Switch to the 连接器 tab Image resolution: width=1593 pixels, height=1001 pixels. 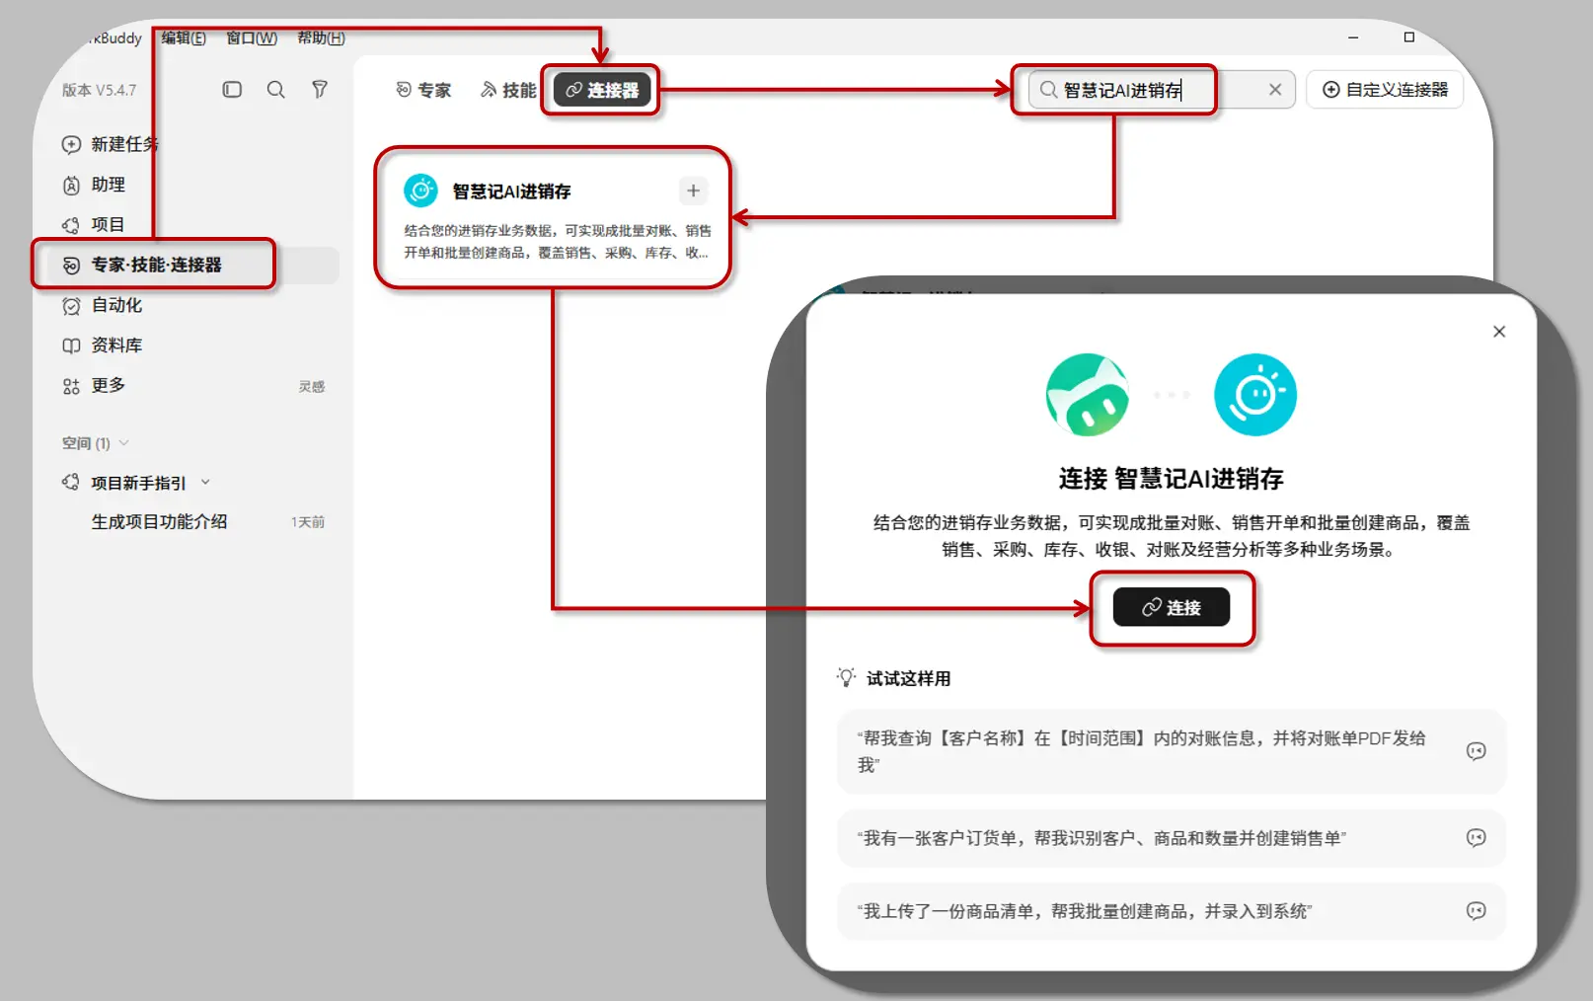[602, 90]
